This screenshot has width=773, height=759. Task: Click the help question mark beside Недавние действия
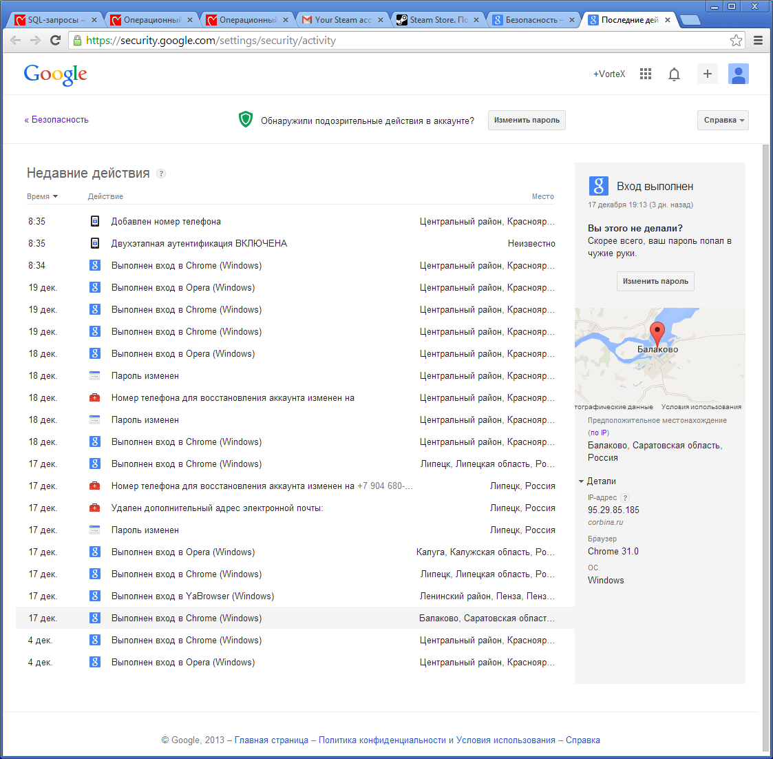point(160,174)
